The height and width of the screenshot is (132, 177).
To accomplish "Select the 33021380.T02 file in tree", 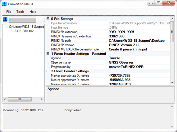I will click(24, 31).
